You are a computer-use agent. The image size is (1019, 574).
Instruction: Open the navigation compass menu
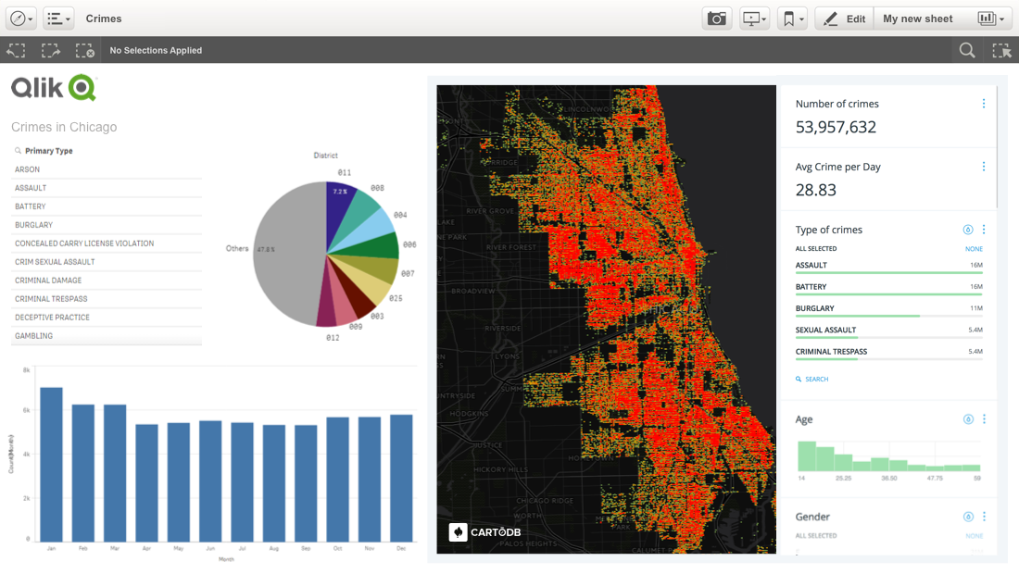tap(19, 18)
